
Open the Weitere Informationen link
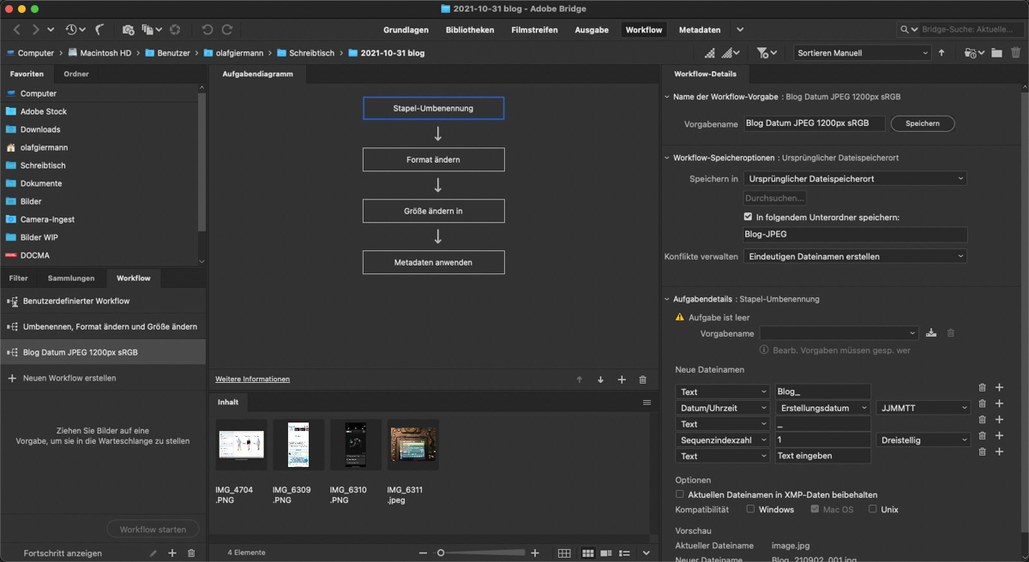pos(252,380)
